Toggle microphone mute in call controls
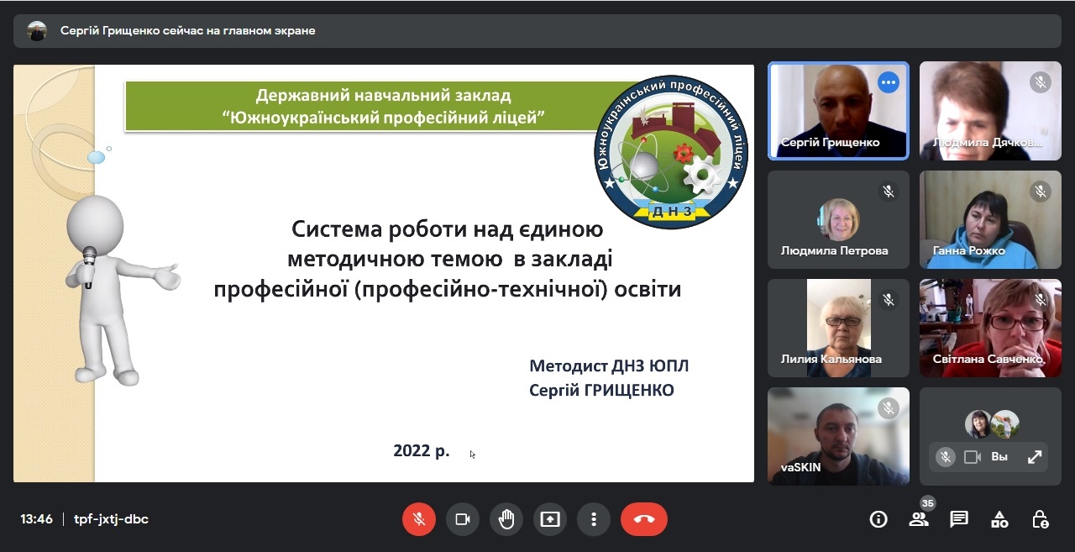This screenshot has height=552, width=1075. [x=419, y=519]
